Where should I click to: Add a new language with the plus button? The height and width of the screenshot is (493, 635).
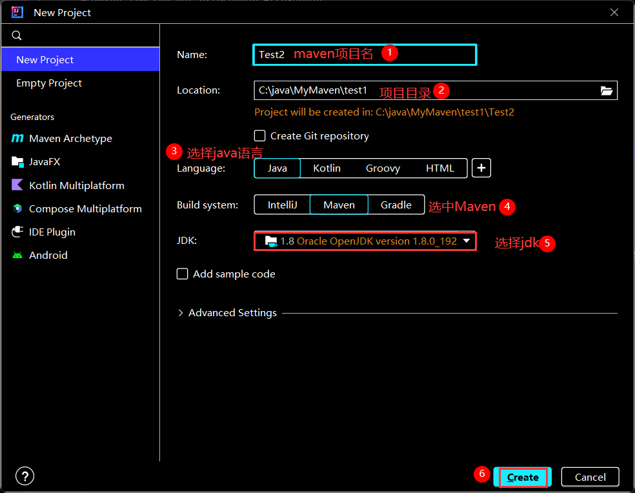point(481,168)
